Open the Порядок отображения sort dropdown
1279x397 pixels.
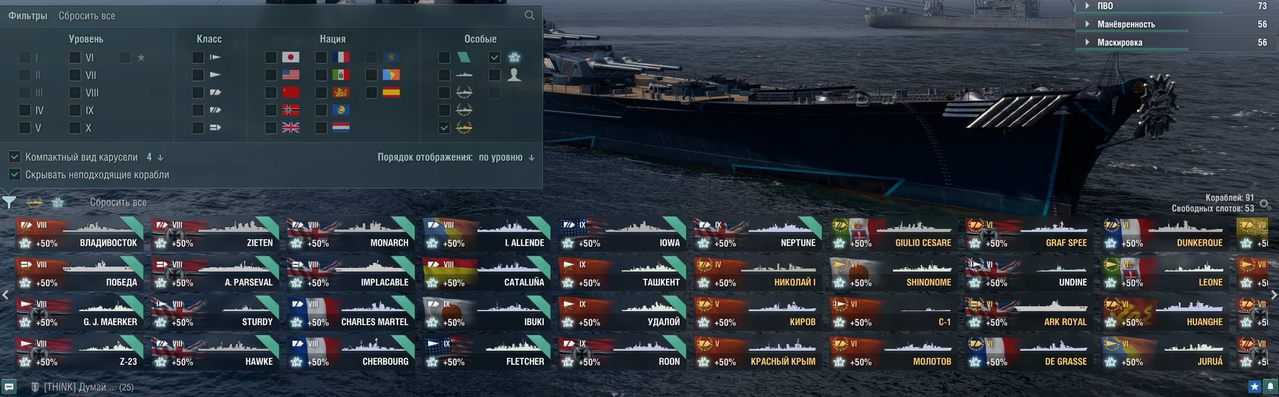coord(506,157)
